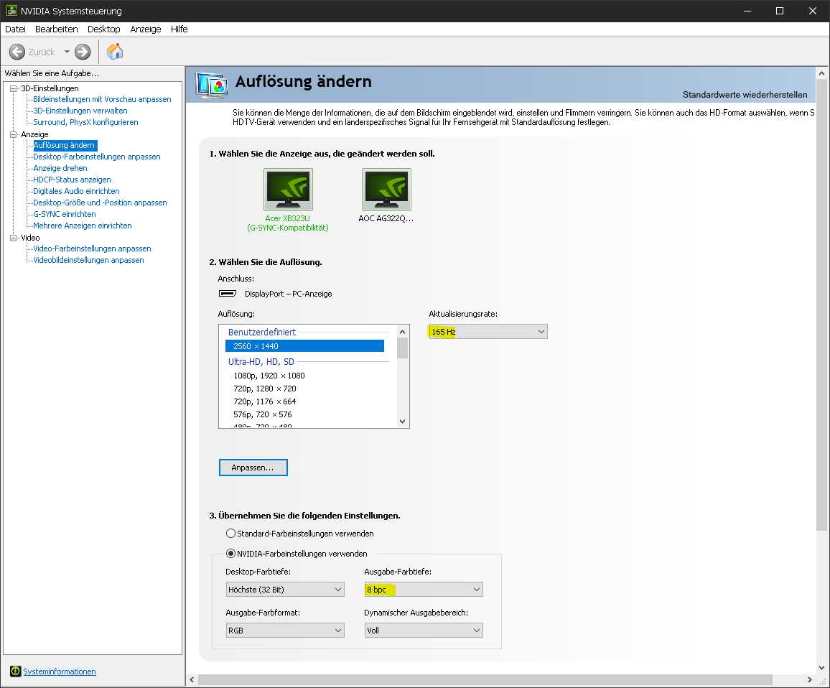Image resolution: width=830 pixels, height=688 pixels.
Task: Open the Ausgabe-Farbformat RGB dropdown
Action: [x=285, y=631]
